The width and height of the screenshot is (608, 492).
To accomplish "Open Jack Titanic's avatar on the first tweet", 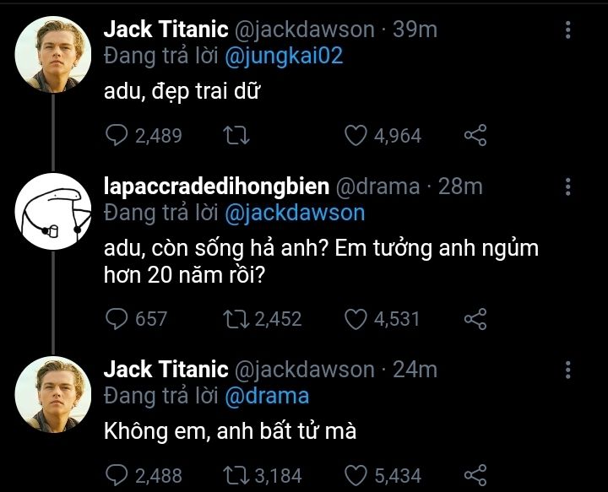I will coord(54,54).
